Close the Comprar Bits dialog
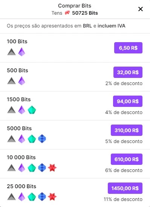This screenshot has height=207, width=150. (141, 9)
